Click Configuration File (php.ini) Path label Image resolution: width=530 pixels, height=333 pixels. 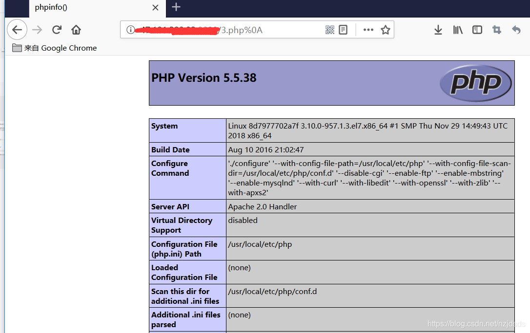click(x=187, y=248)
